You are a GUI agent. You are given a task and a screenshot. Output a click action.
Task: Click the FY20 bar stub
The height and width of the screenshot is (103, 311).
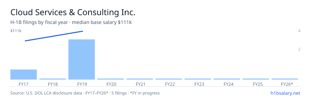(x=111, y=79)
